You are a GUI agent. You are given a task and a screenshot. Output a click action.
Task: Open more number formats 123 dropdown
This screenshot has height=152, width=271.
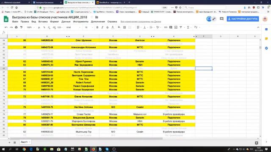click(x=60, y=27)
